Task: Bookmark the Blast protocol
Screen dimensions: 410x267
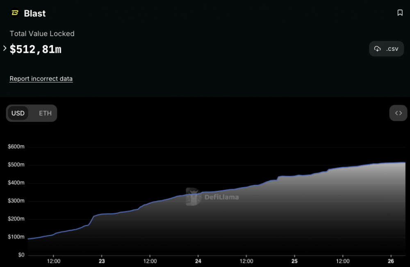Action: (400, 13)
